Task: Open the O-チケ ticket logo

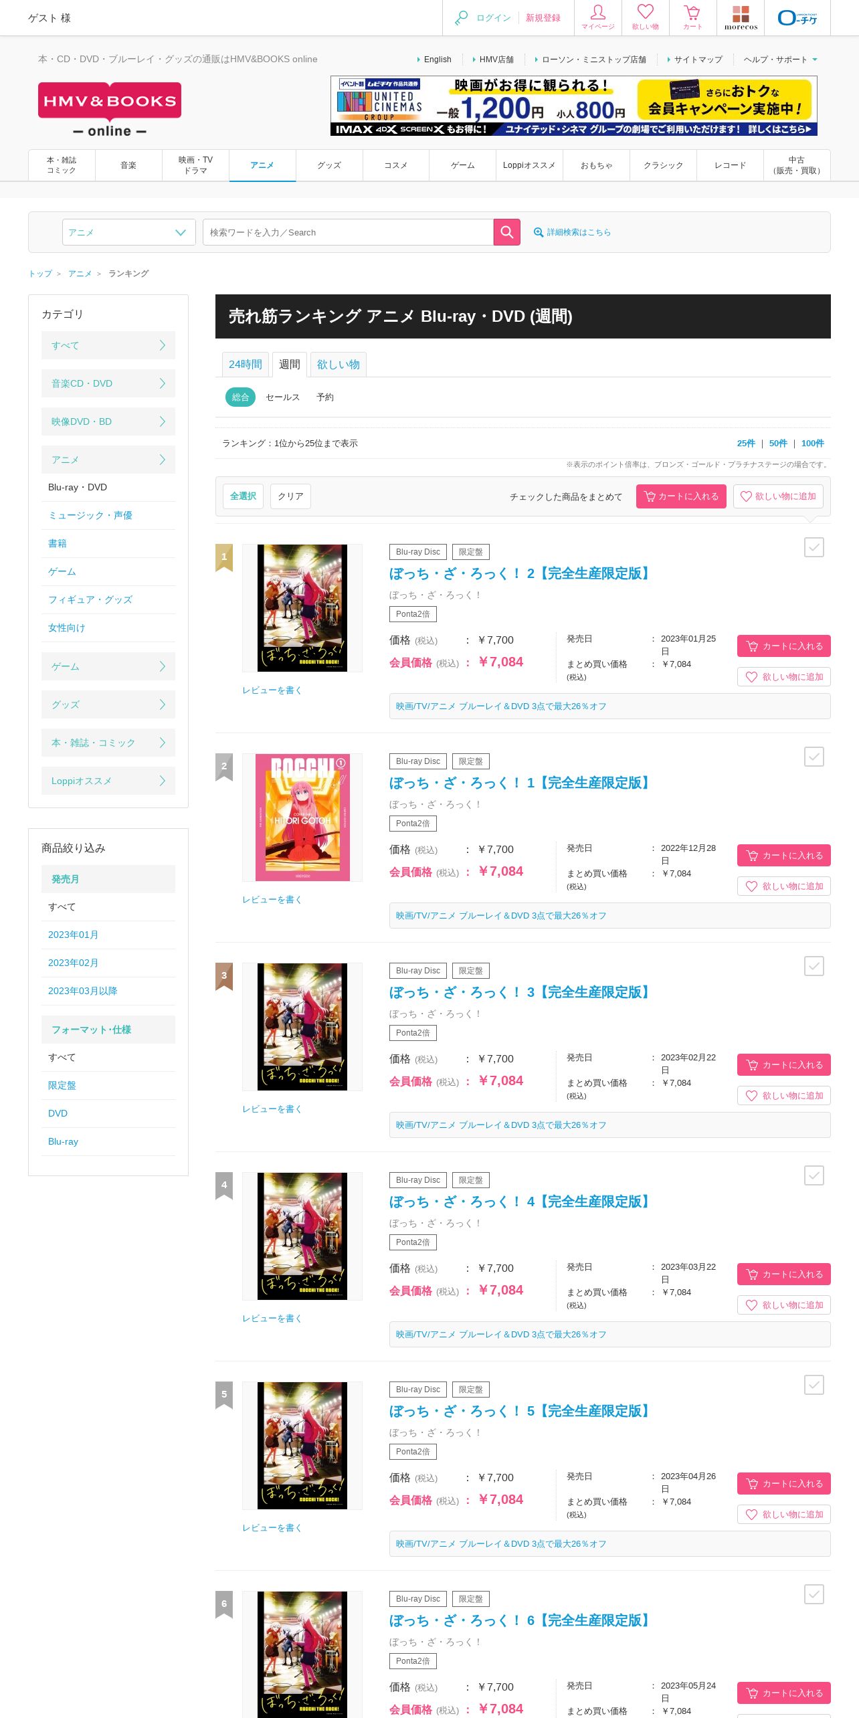Action: tap(797, 17)
